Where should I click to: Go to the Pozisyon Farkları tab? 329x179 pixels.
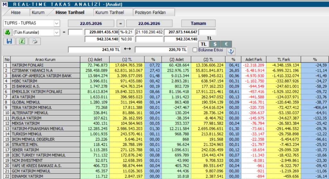coord(150,13)
